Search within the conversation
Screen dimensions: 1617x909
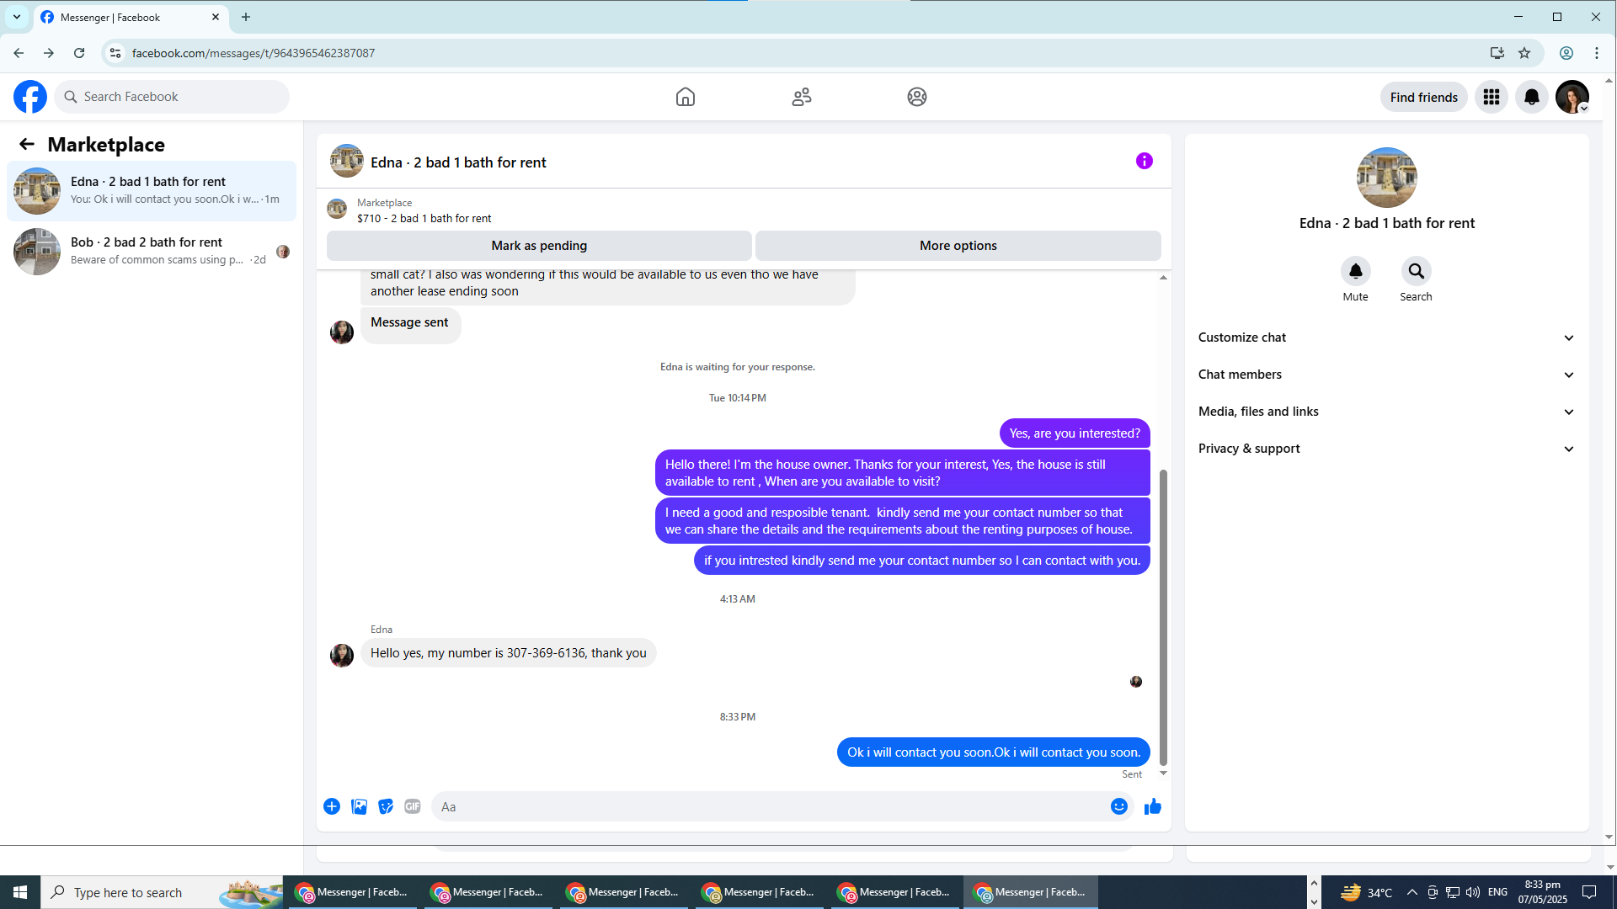click(1416, 271)
